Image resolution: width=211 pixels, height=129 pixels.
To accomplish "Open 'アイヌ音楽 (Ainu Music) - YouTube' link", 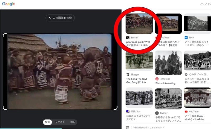I will (194, 118).
